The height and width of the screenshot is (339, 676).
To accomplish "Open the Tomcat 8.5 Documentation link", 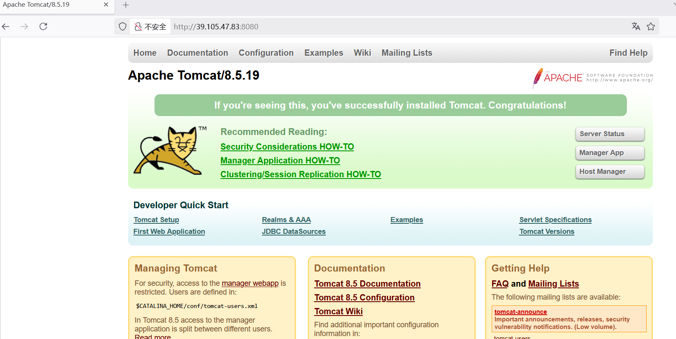I will tap(367, 284).
